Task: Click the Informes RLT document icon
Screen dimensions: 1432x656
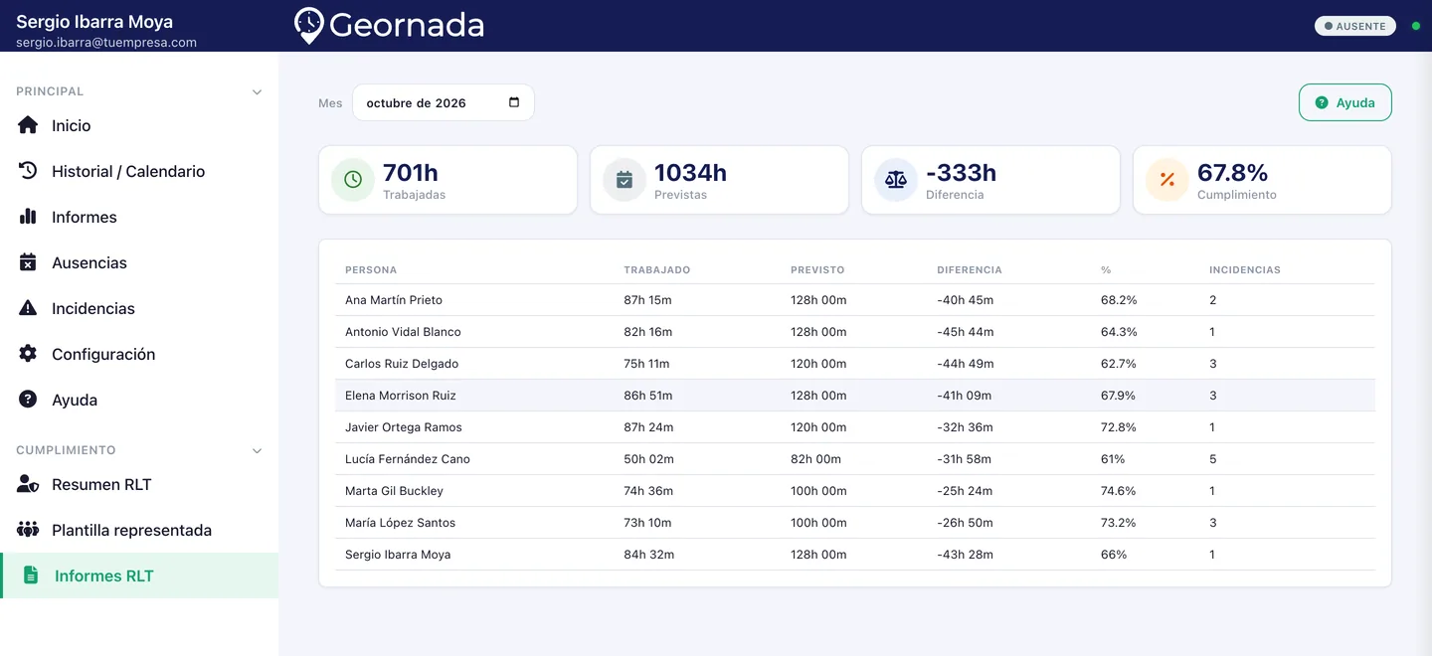Action: pos(31,575)
